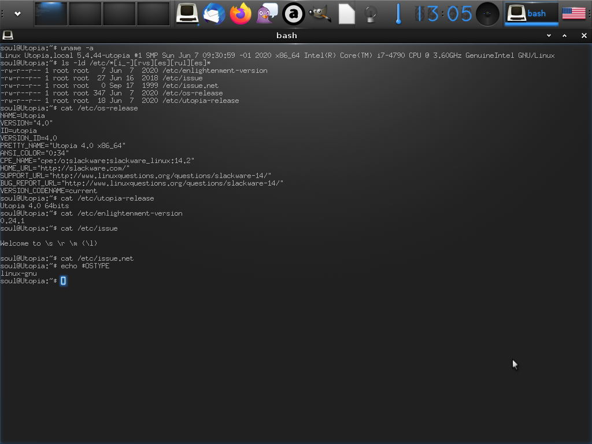
Task: Click the 'cat /etc/os-release' command line
Action: click(69, 108)
